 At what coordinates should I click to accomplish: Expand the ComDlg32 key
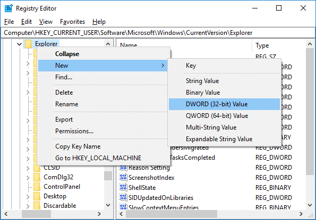(28, 178)
